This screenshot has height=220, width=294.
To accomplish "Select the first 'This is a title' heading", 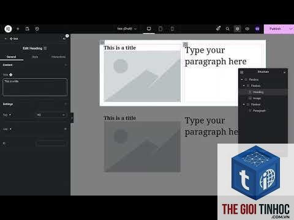I will click(119, 48).
